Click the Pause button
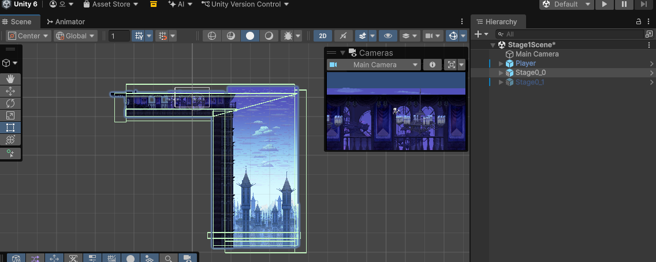Screen dimensions: 656x262 tap(624, 5)
